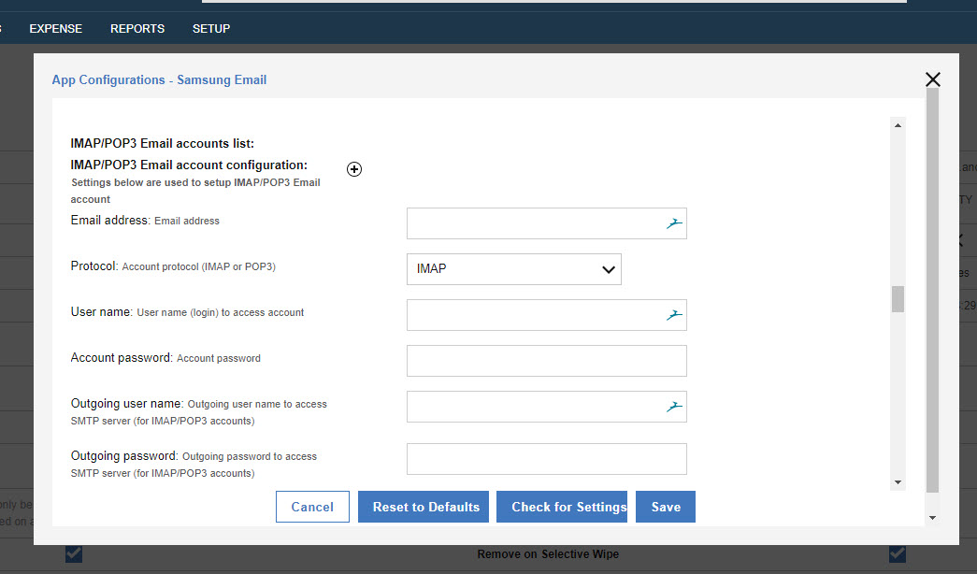Uncheck the left Remove on Selective Wipe checkbox

coord(74,553)
